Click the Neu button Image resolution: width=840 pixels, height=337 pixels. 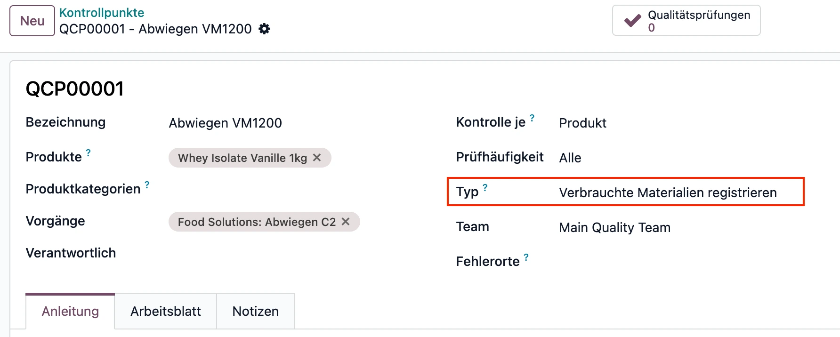32,20
